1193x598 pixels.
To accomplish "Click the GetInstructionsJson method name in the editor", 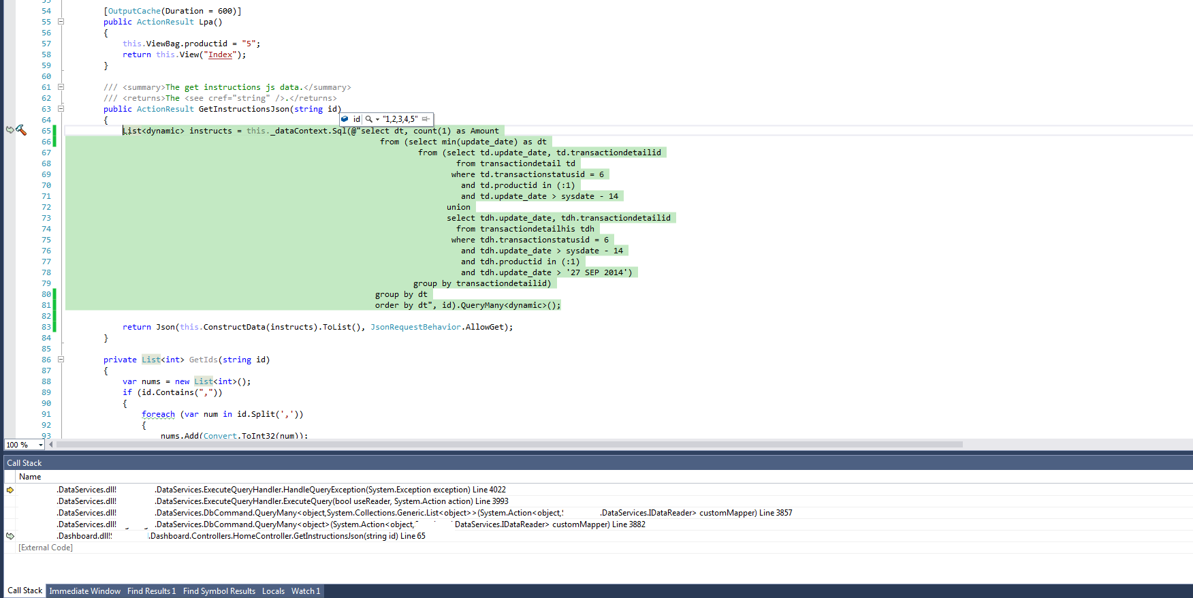I will tap(244, 109).
